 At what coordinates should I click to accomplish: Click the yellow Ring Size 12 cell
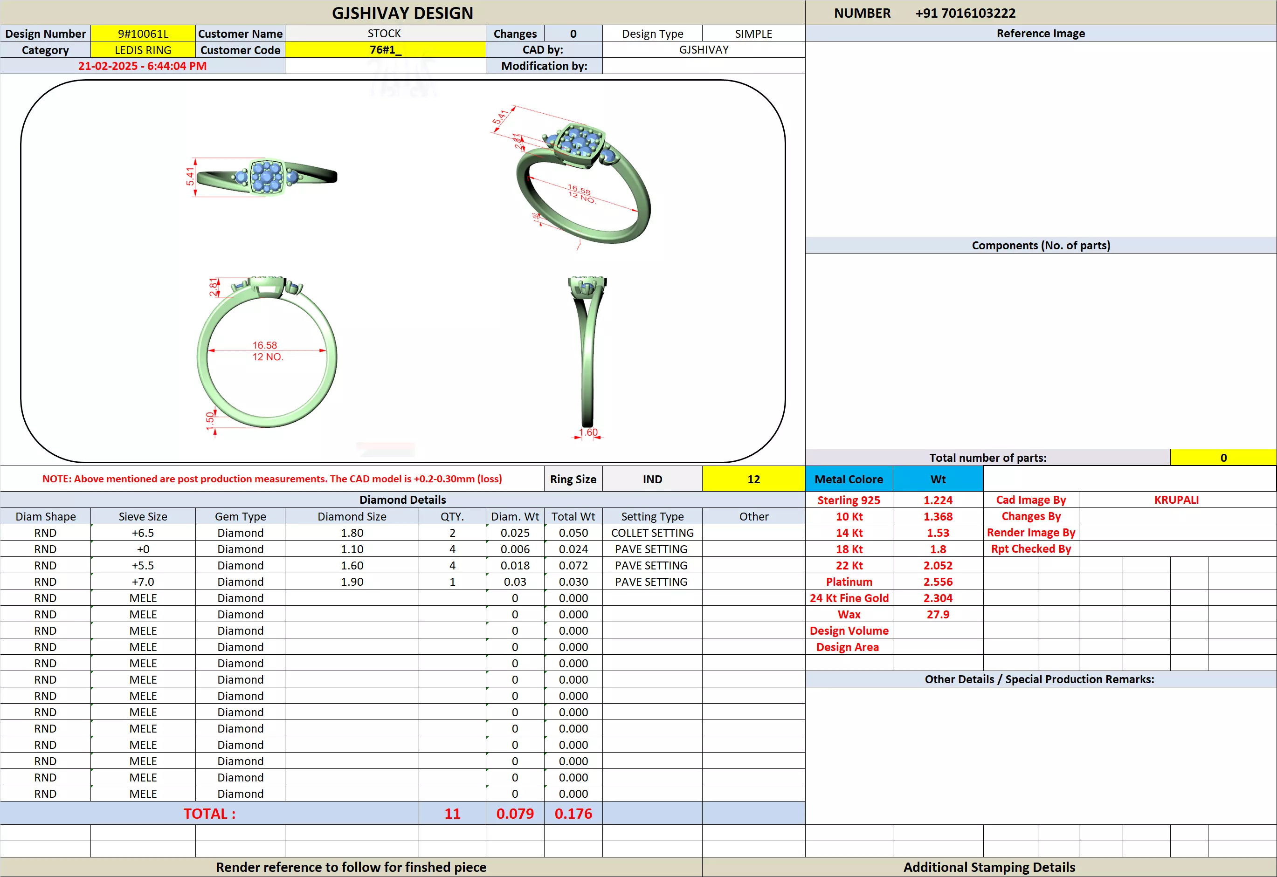coord(753,479)
